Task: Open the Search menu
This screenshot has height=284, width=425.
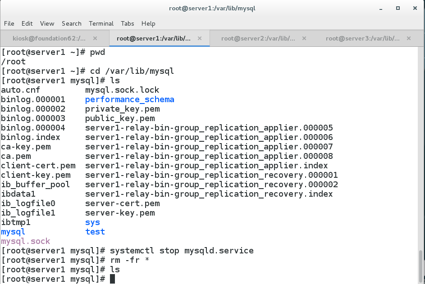Action: point(71,23)
